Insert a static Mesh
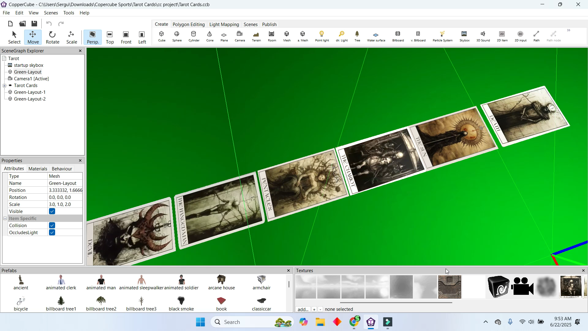Viewport: 588px width, 331px height. tap(287, 36)
